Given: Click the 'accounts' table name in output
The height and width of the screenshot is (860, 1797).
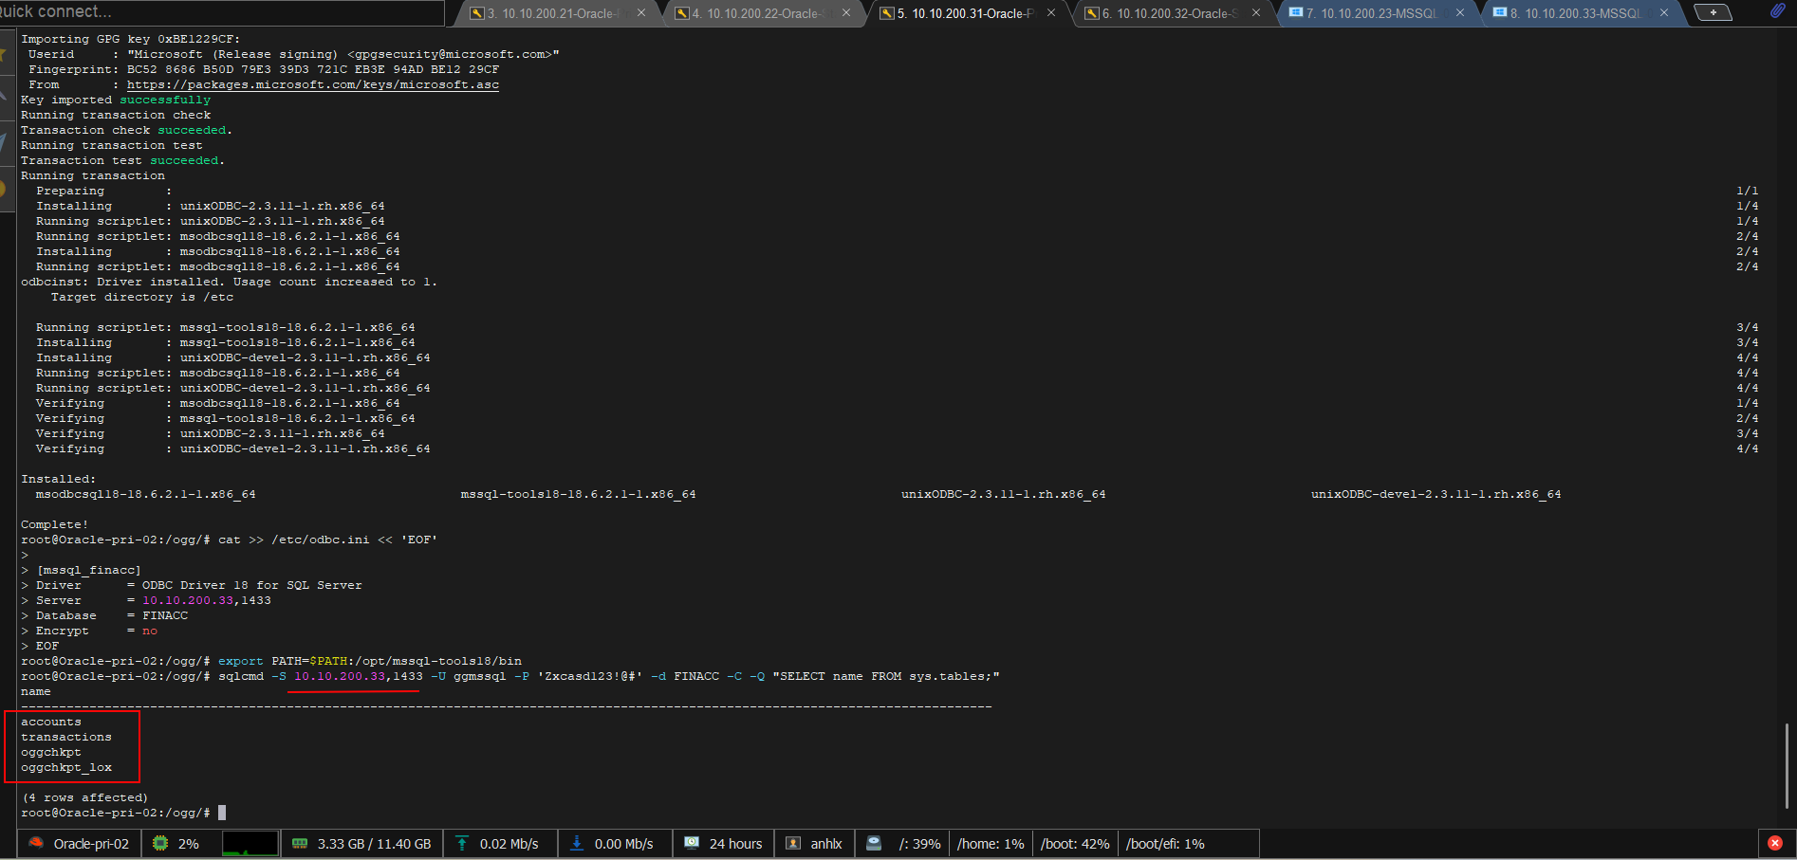Looking at the screenshot, I should (x=51, y=722).
